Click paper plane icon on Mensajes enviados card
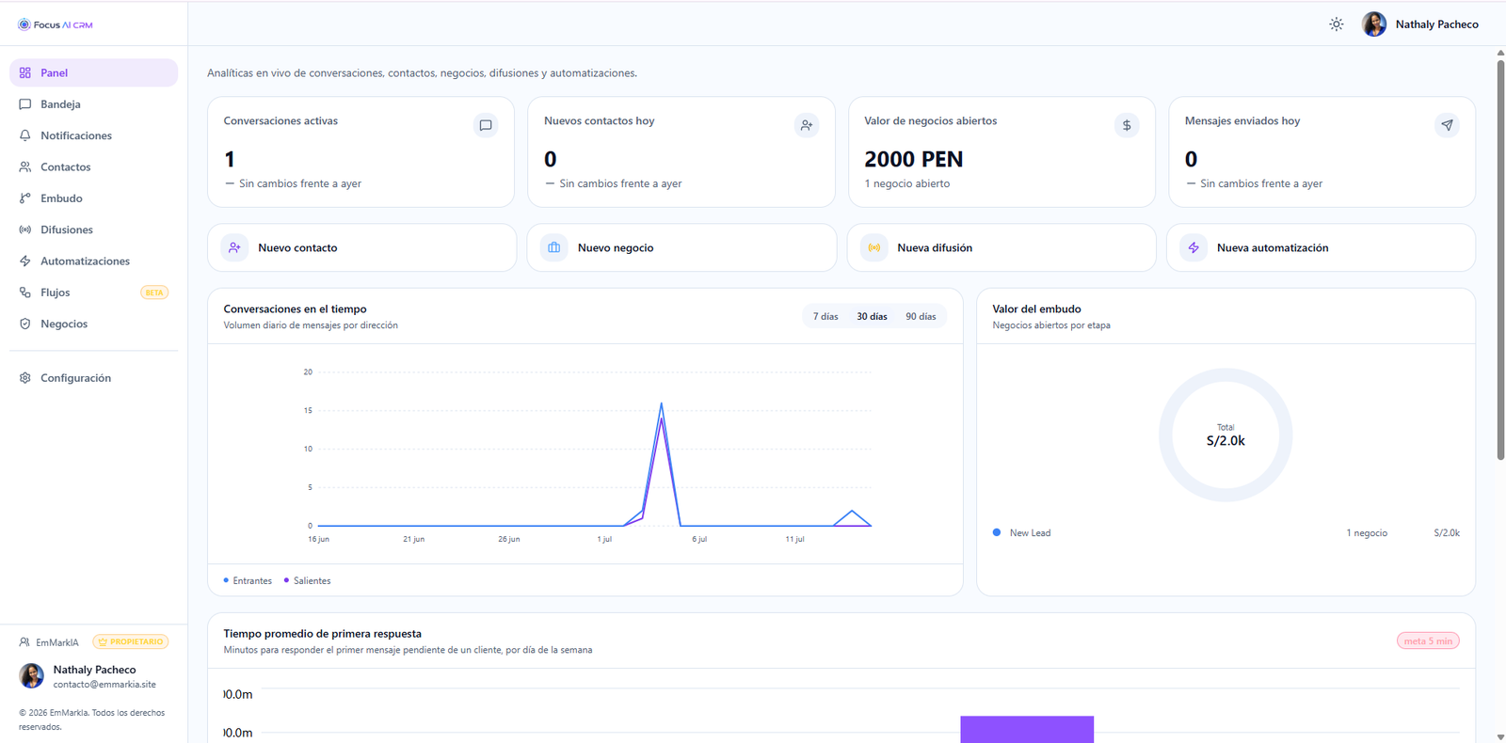 1447,125
